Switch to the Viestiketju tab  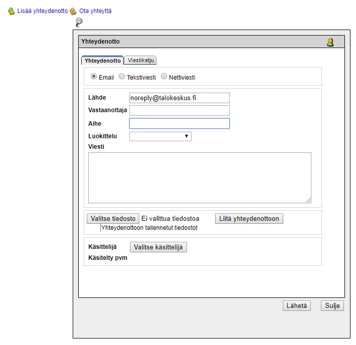141,60
